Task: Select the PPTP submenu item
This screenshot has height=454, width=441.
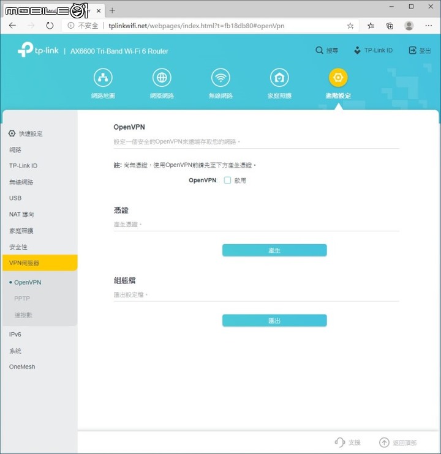Action: click(x=22, y=299)
